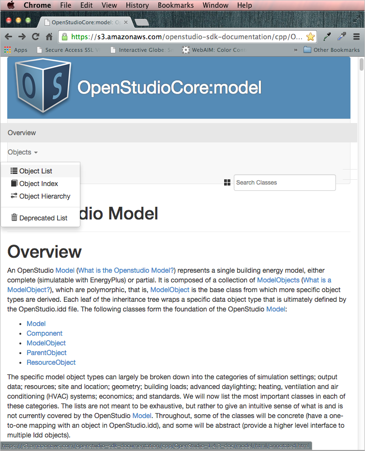This screenshot has width=365, height=451.
Task: Follow the ParentObject link
Action: pos(46,353)
